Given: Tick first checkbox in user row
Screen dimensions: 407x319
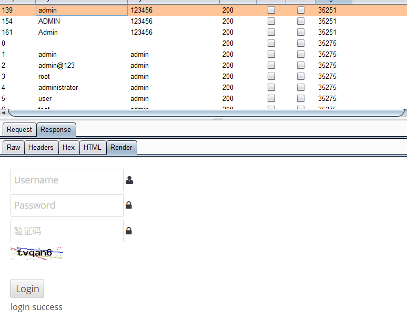Looking at the screenshot, I should (271, 98).
